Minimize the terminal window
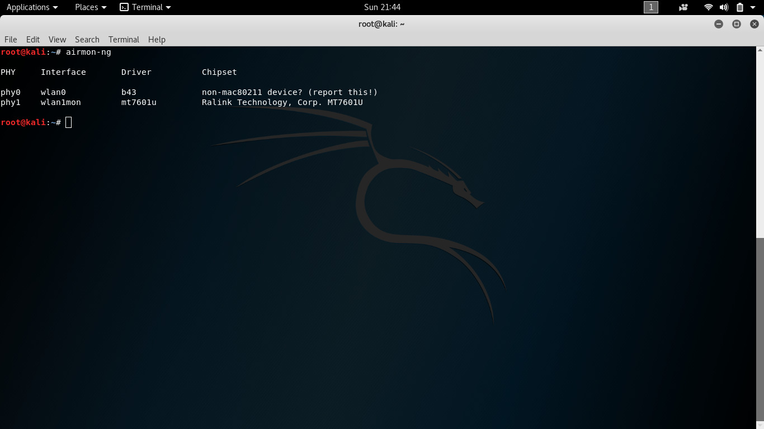Screen dimensions: 764x429 (x=719, y=24)
